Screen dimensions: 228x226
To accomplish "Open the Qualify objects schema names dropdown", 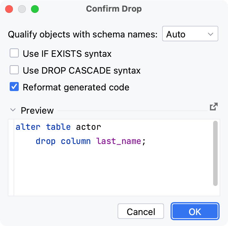I will [190, 34].
